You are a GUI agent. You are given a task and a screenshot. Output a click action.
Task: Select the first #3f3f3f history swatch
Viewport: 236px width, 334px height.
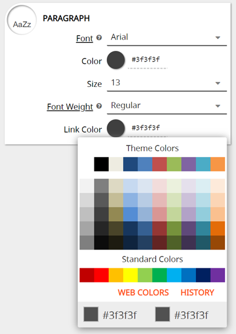[x=91, y=314]
